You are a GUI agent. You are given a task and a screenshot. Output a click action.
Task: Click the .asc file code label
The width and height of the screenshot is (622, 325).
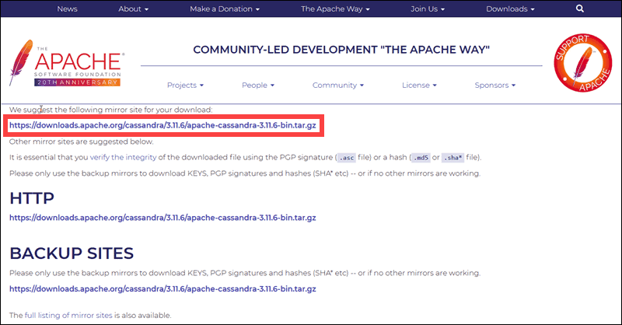[346, 158]
